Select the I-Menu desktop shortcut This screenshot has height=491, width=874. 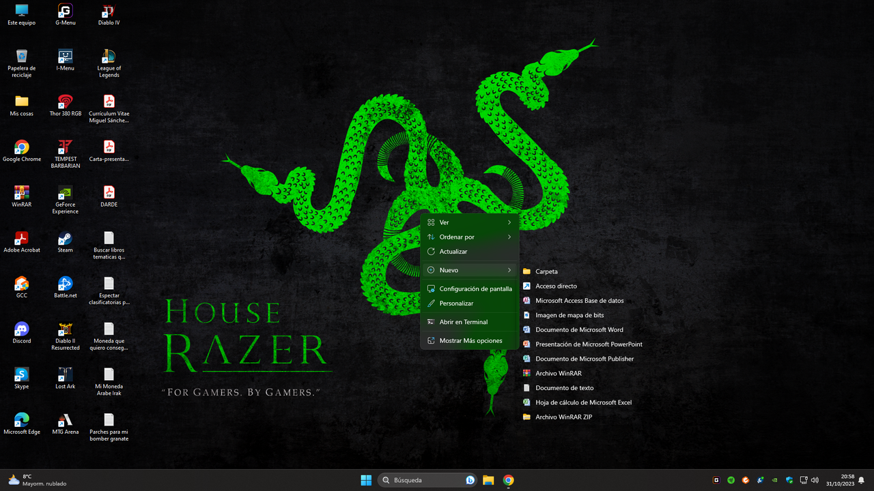[66, 60]
